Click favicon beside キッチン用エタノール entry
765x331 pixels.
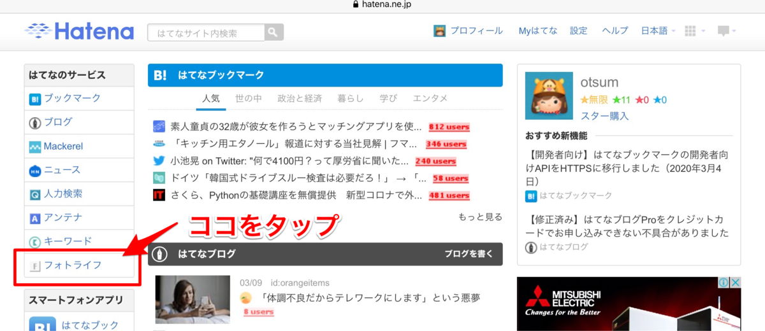[159, 143]
